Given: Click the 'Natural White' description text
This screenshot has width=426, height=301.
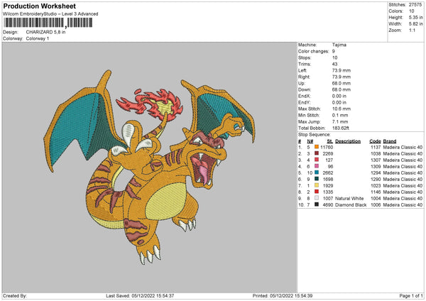Looking at the screenshot, I should (x=349, y=198).
